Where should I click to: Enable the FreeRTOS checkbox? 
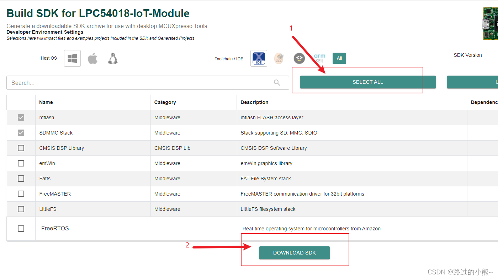point(21,229)
